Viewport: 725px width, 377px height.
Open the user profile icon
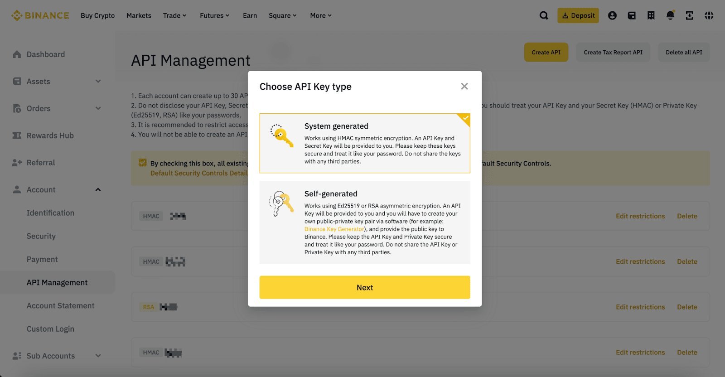click(x=612, y=15)
